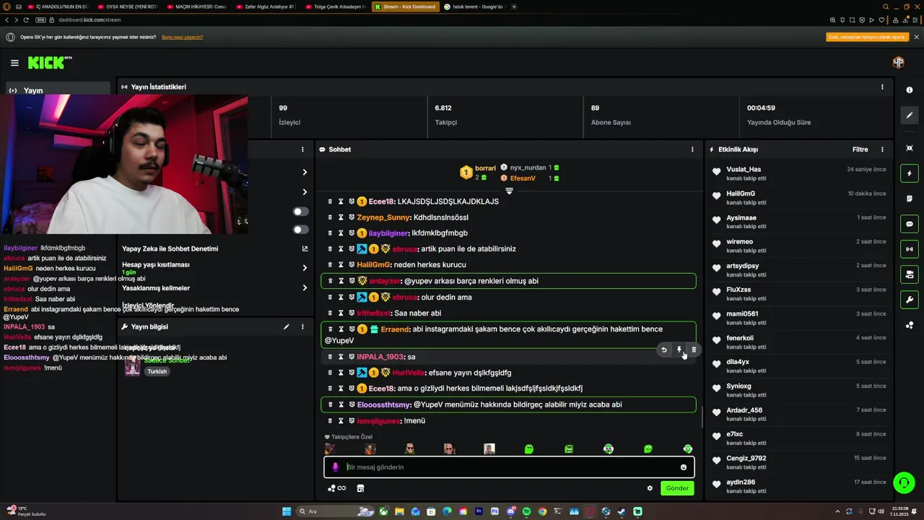This screenshot has height=520, width=924.
Task: Open the emoji picker in the message box
Action: click(684, 467)
